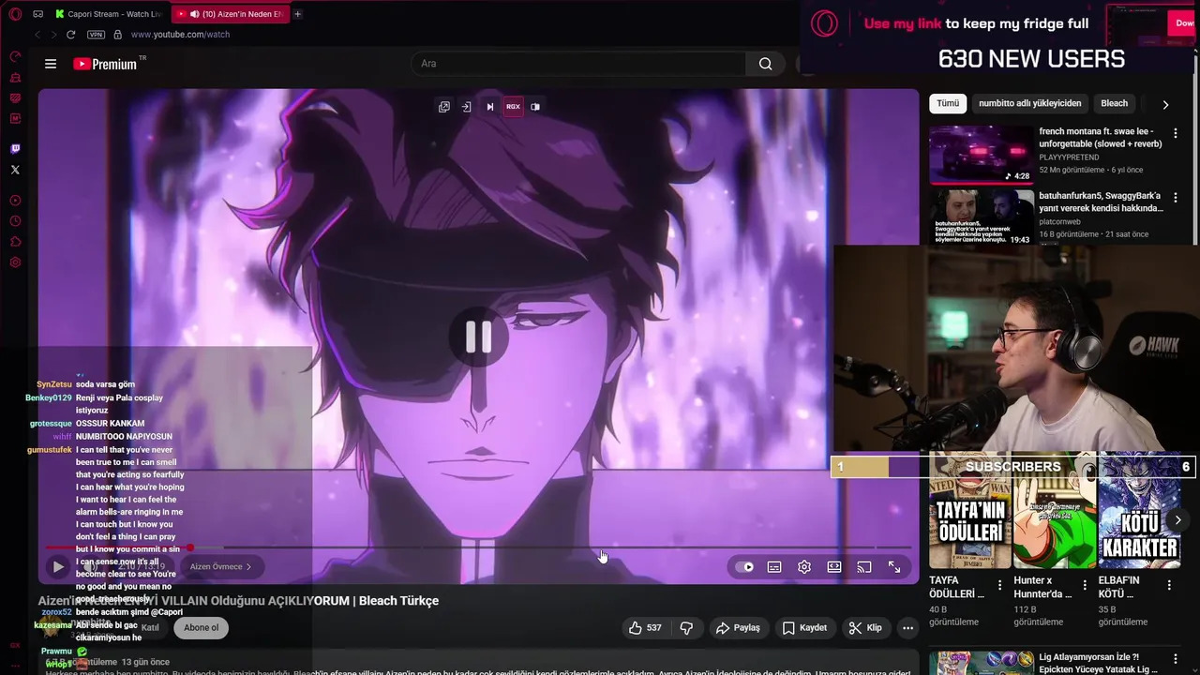Click the play button in player controls
The image size is (1200, 675).
coord(58,567)
